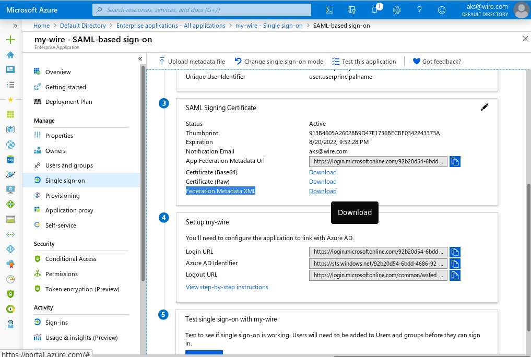Click the main content vertical scrollbar

[528, 257]
